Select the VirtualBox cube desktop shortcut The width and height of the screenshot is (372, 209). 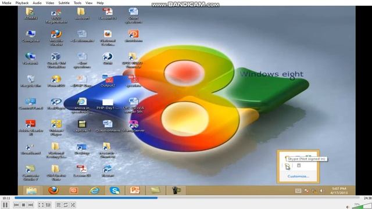tap(56, 60)
